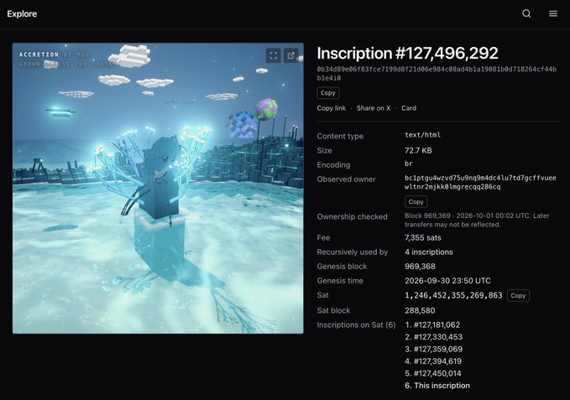The height and width of the screenshot is (400, 570).
Task: Click the Explore header link
Action: click(22, 13)
